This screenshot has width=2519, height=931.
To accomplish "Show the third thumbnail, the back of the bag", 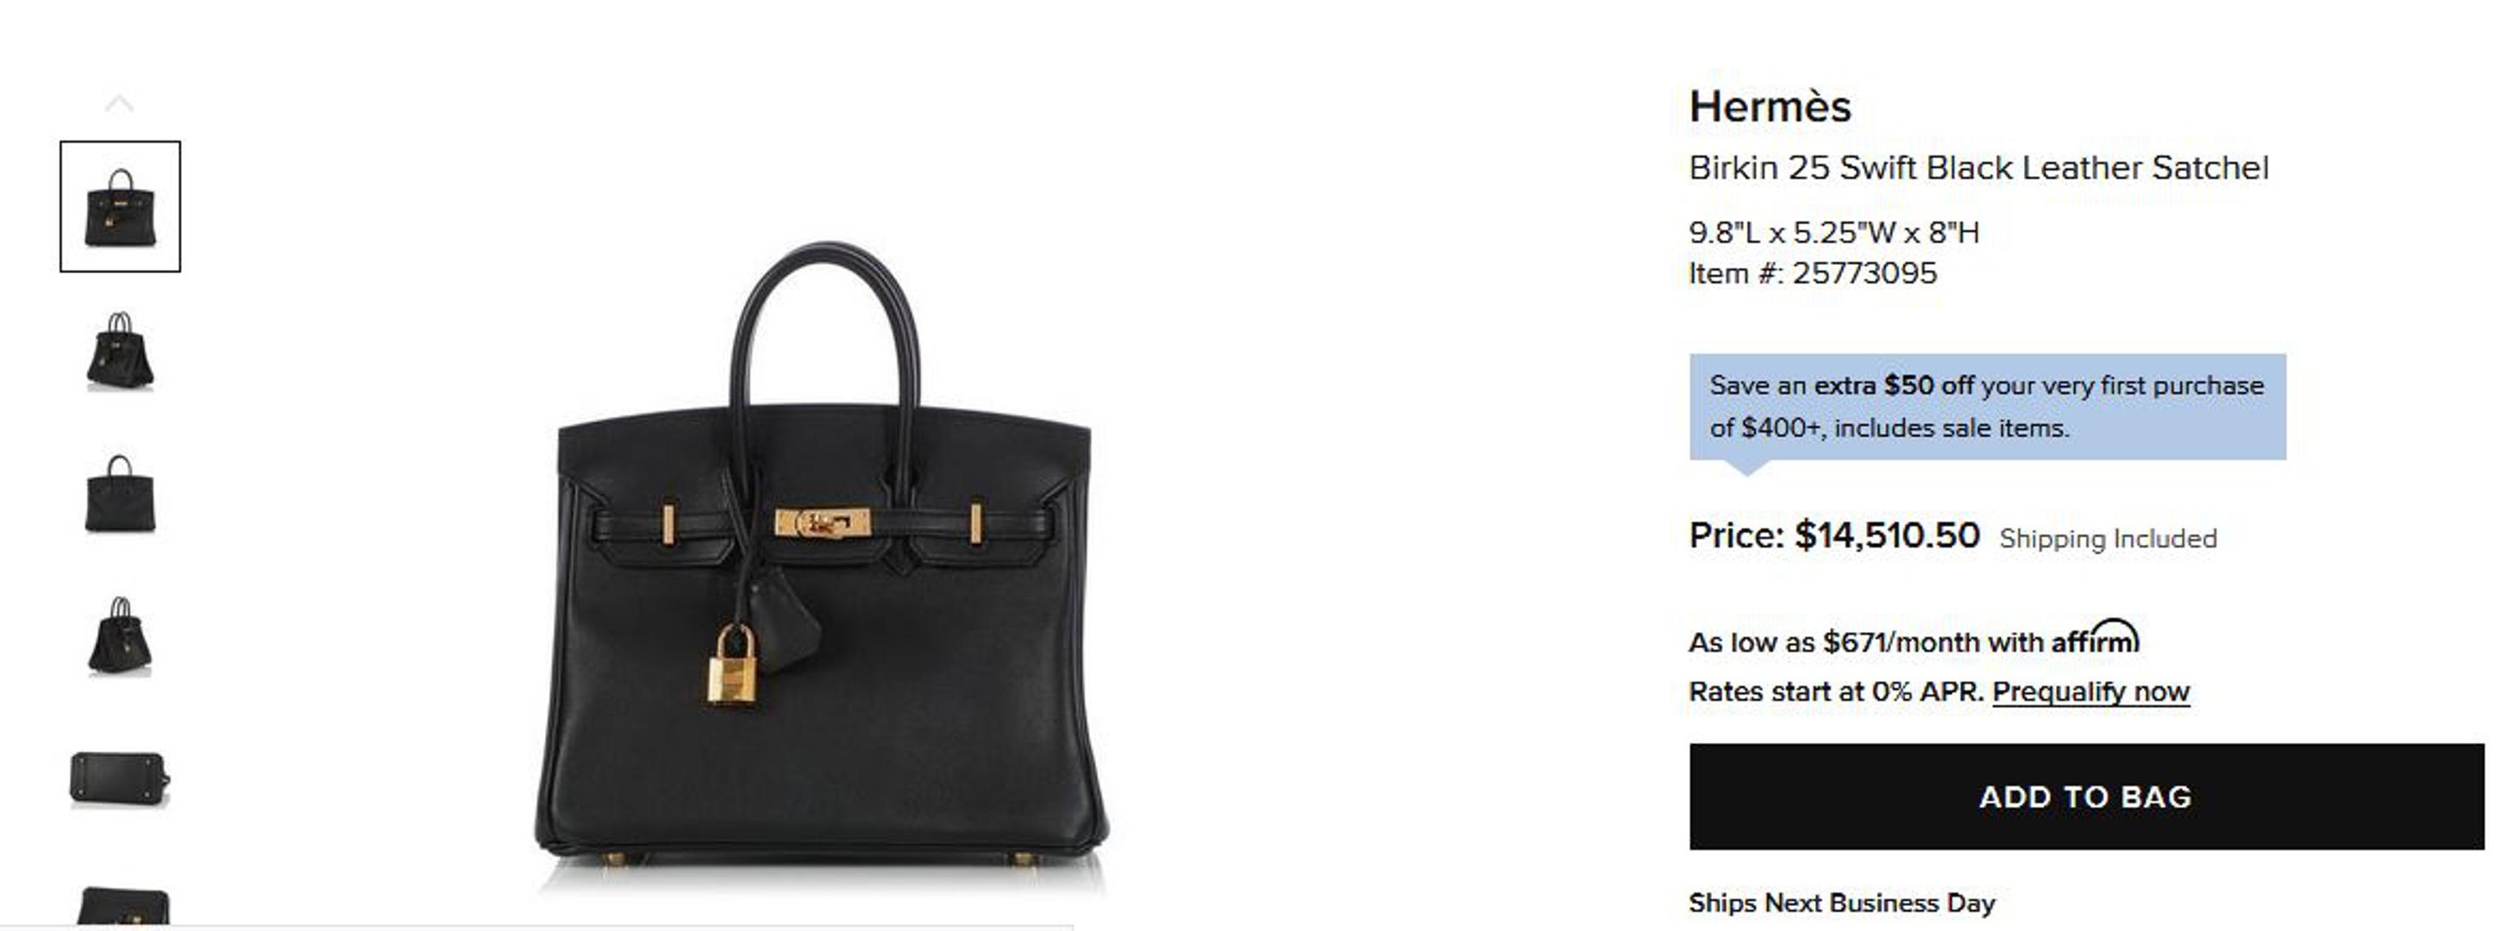I will tap(120, 494).
